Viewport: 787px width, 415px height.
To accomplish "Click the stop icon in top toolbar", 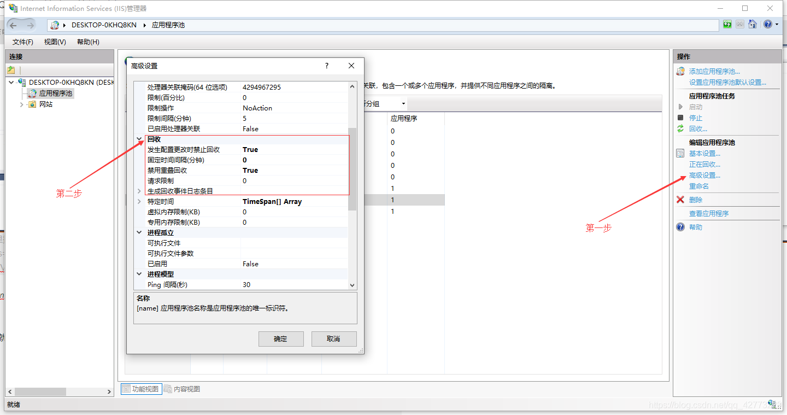I will 739,24.
